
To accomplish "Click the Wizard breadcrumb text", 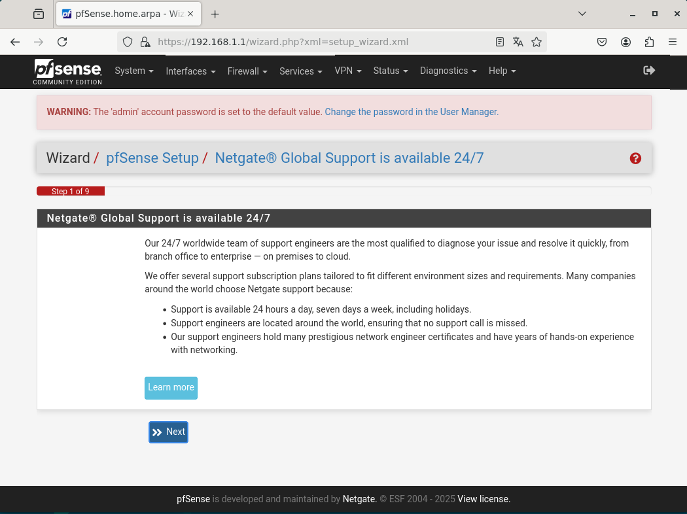I will 68,158.
